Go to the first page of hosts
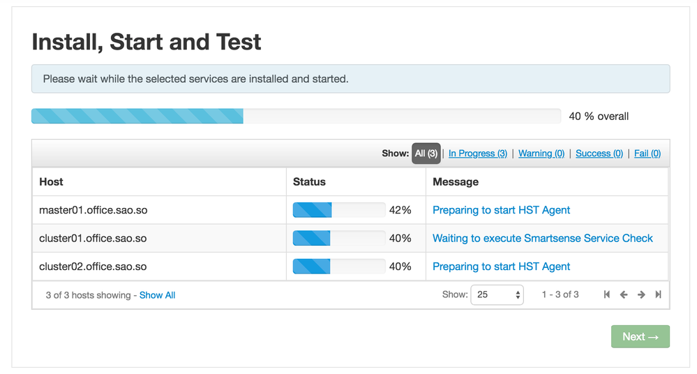Image resolution: width=697 pixels, height=374 pixels. point(607,294)
